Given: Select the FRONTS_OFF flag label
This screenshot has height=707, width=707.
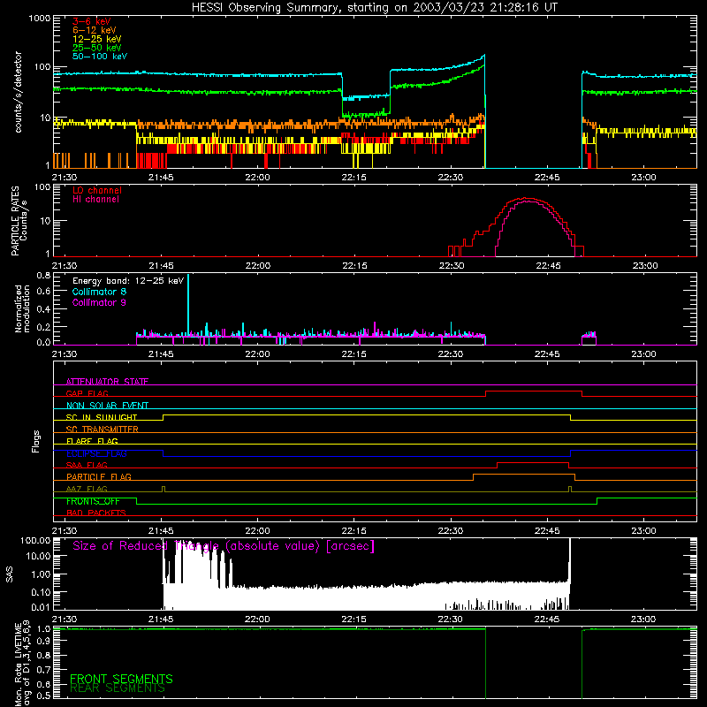Looking at the screenshot, I should [x=93, y=501].
